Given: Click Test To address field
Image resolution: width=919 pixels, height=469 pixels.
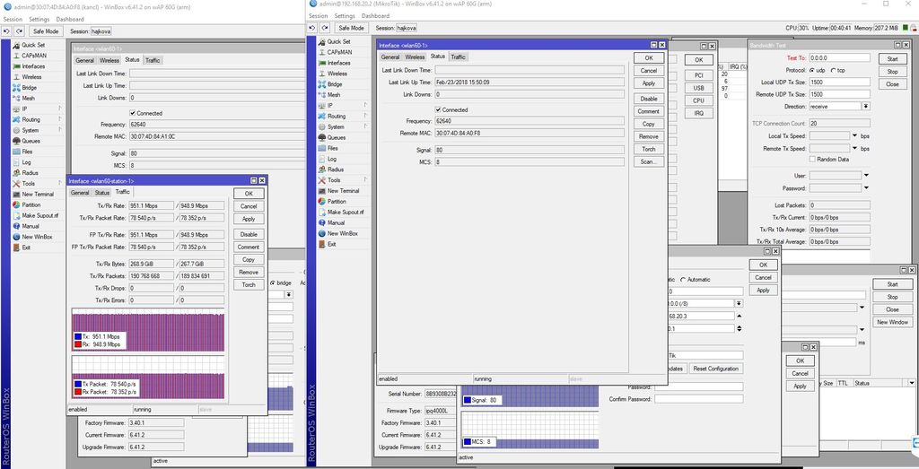Looking at the screenshot, I should point(839,58).
